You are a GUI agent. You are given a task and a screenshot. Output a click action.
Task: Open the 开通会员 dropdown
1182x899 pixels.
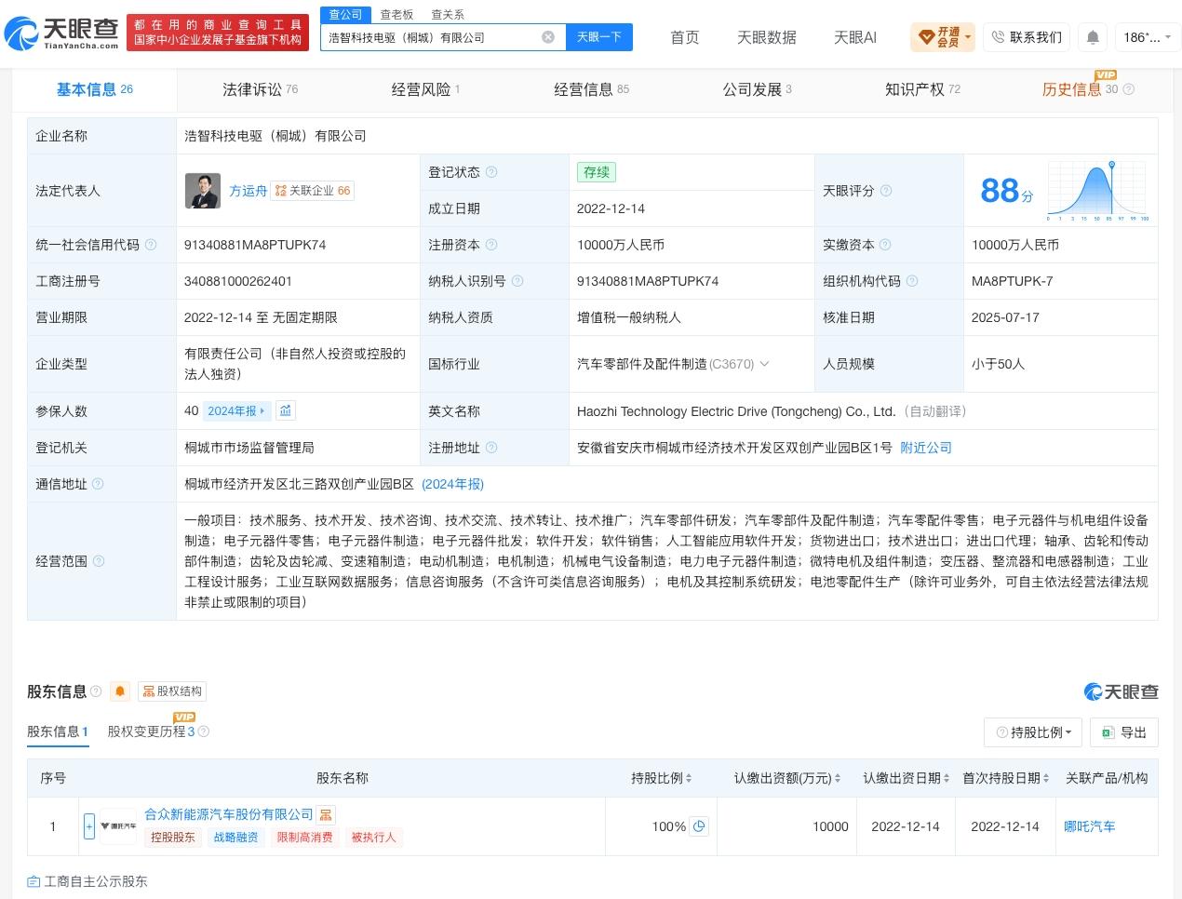coord(943,37)
